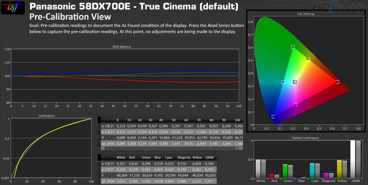The image size is (368, 185).
Task: Click the "Pre-Calibration View" heading
Action: pos(70,17)
